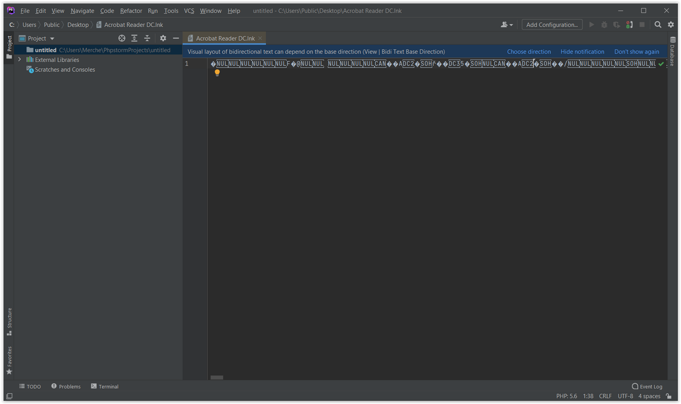
Task: Open the Code menu
Action: coord(107,11)
